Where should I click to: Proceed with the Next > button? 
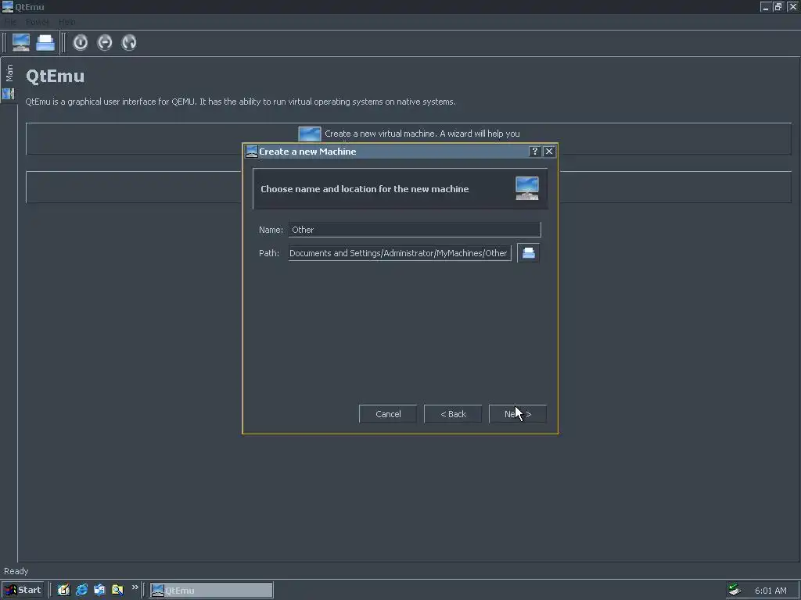pyautogui.click(x=518, y=414)
